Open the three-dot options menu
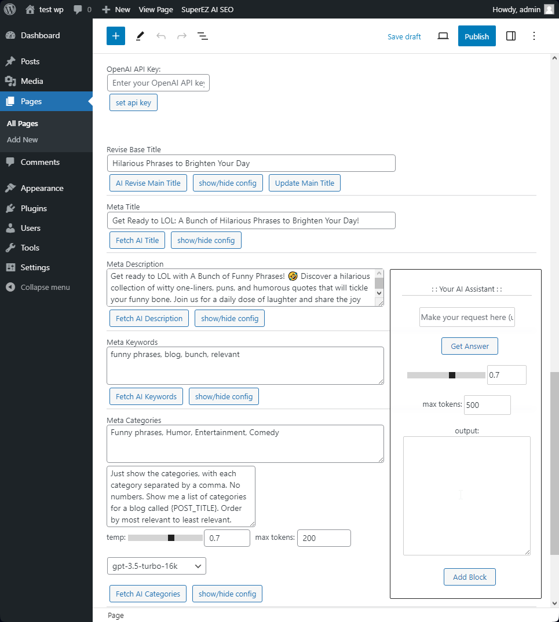559x622 pixels. point(534,36)
